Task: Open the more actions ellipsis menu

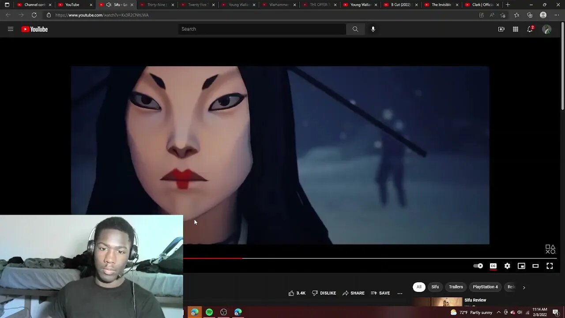Action: pyautogui.click(x=400, y=293)
